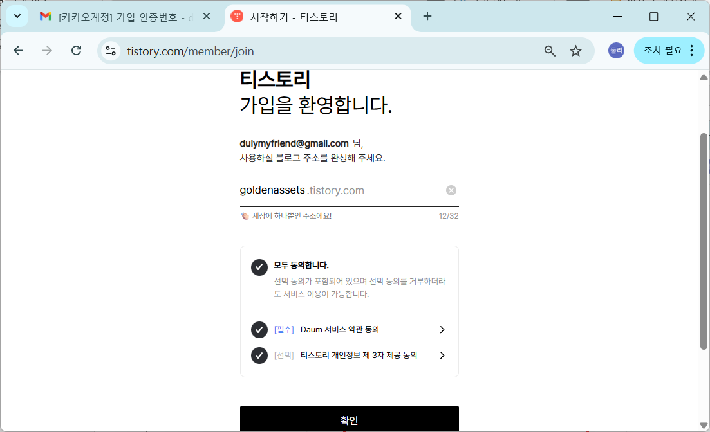Click the vertical scrollbar thumb

pos(703,241)
